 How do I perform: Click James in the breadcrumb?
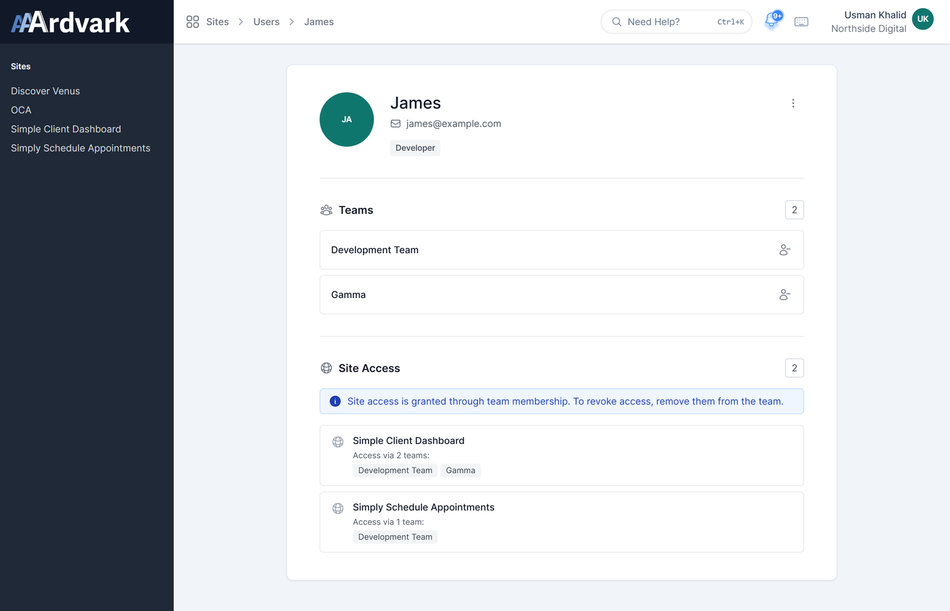319,22
